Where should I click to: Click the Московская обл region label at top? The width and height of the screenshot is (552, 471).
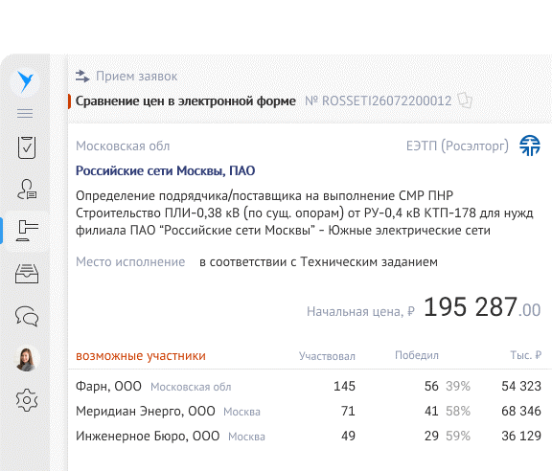(x=123, y=146)
